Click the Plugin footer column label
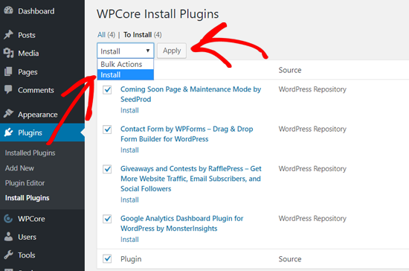 pyautogui.click(x=131, y=259)
